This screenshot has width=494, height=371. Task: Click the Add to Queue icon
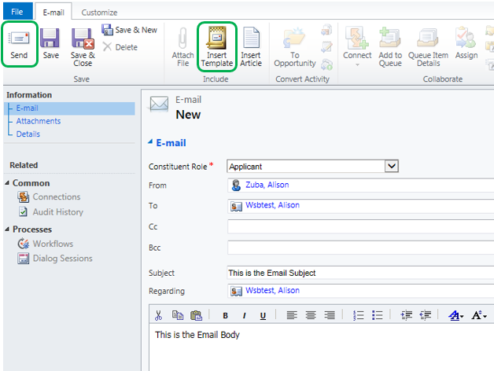390,45
